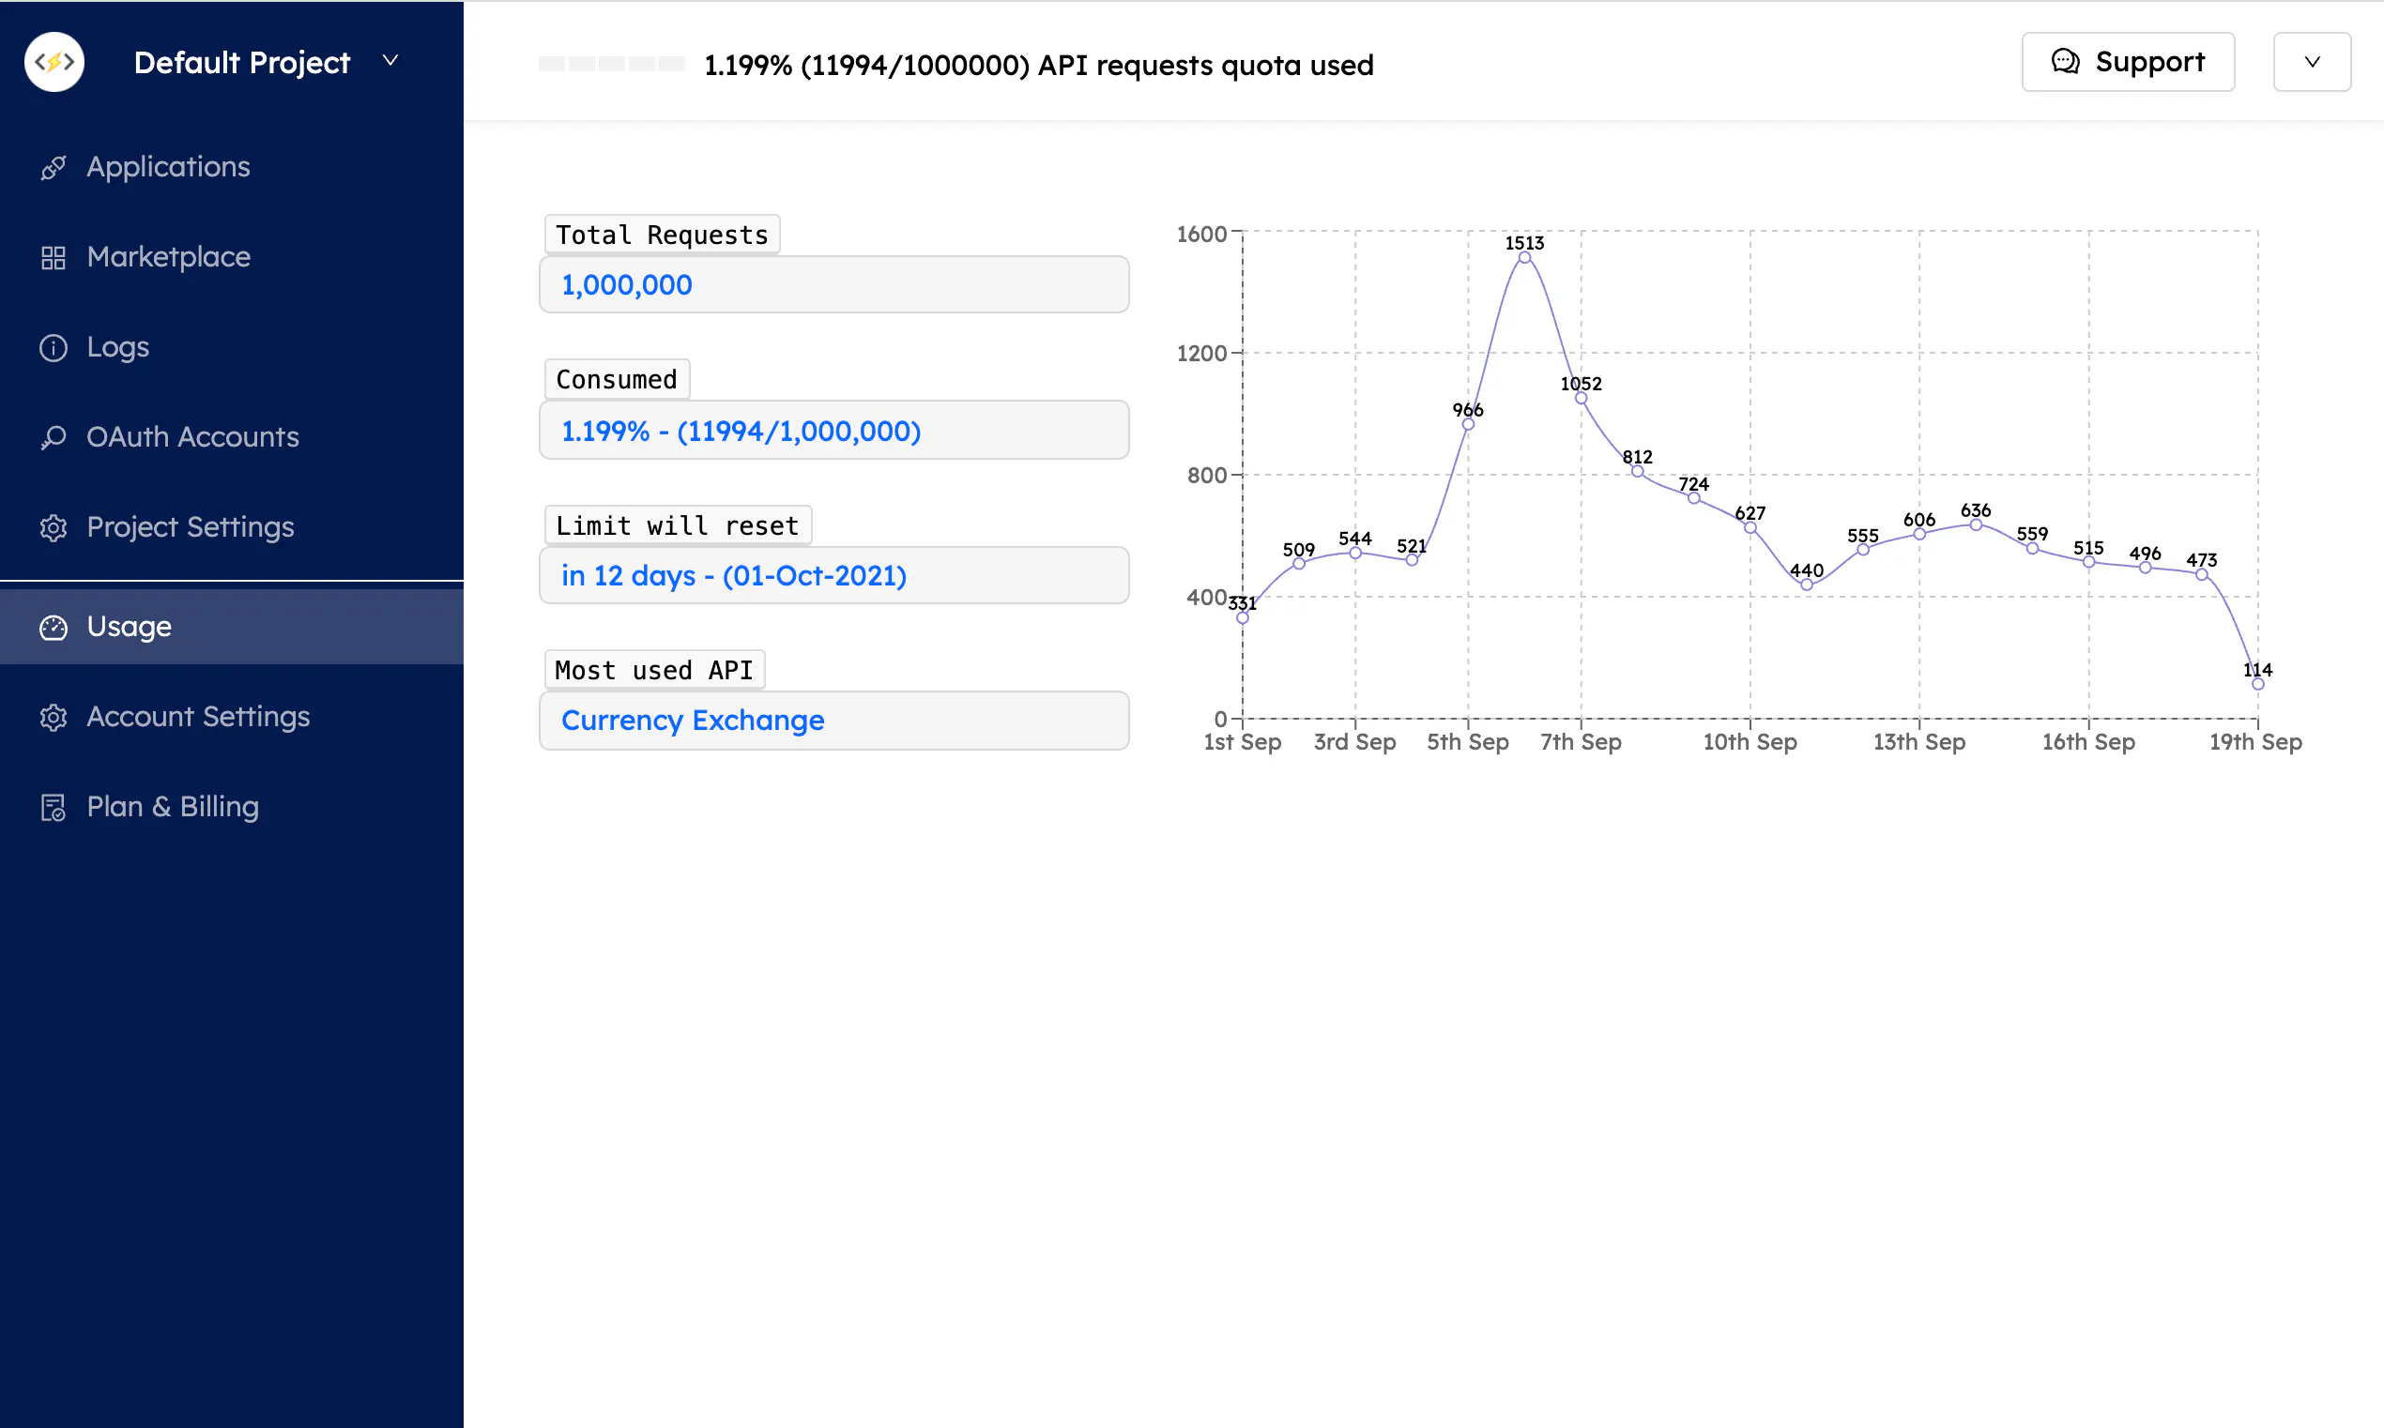Expand the Default Project chevron dropdown
This screenshot has height=1428, width=2384.
point(390,61)
